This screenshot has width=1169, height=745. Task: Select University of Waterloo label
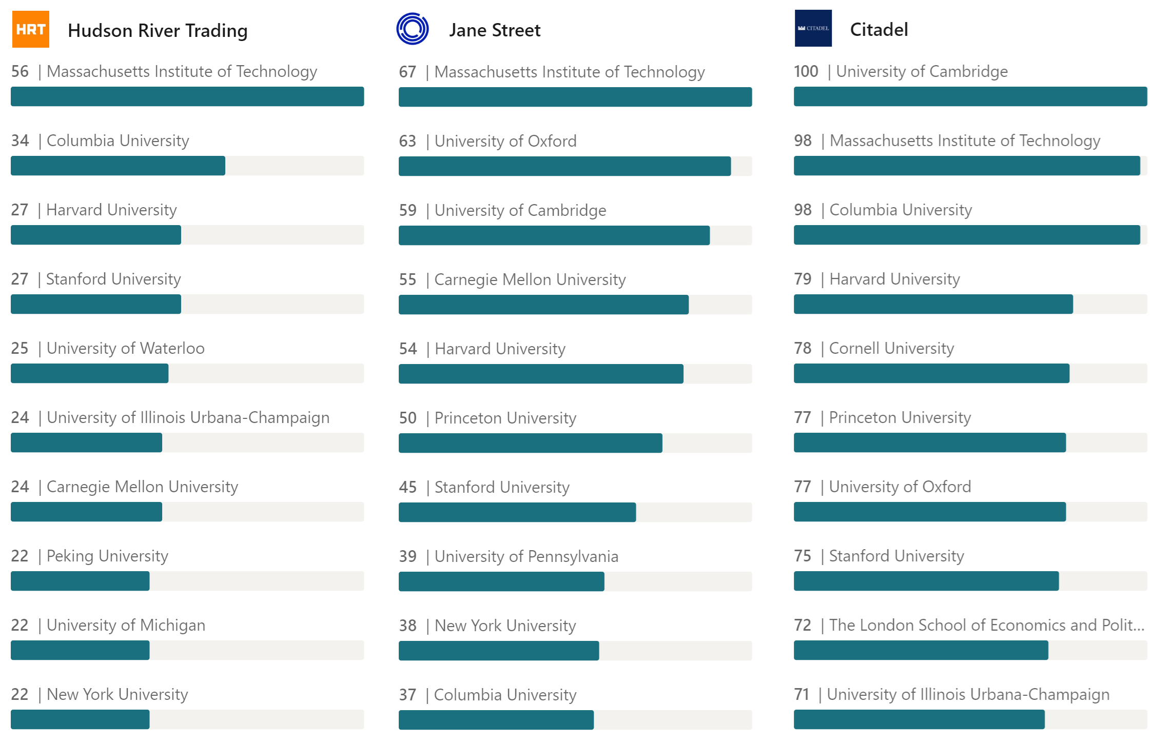click(125, 348)
